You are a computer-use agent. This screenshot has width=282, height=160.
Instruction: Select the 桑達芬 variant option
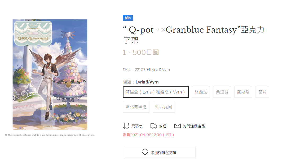[222, 92]
